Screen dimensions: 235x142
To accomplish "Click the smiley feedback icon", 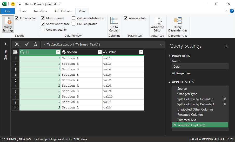I will 13,4.
